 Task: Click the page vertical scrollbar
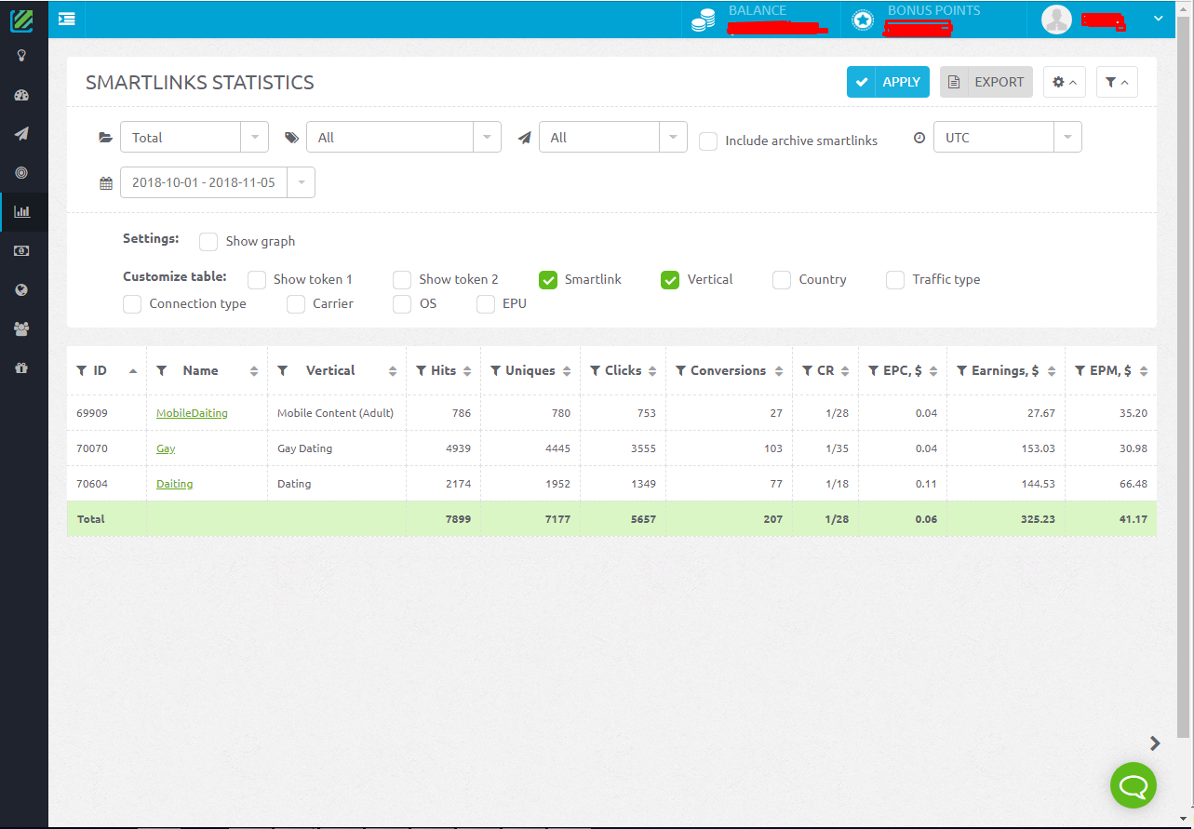pyautogui.click(x=1184, y=372)
